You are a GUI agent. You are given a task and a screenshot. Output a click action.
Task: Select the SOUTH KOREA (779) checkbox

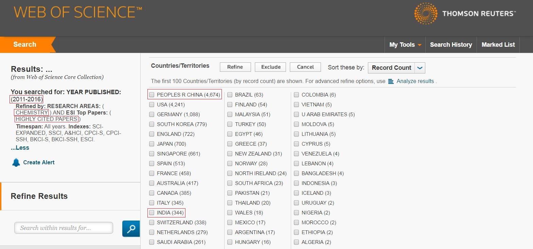pyautogui.click(x=152, y=124)
